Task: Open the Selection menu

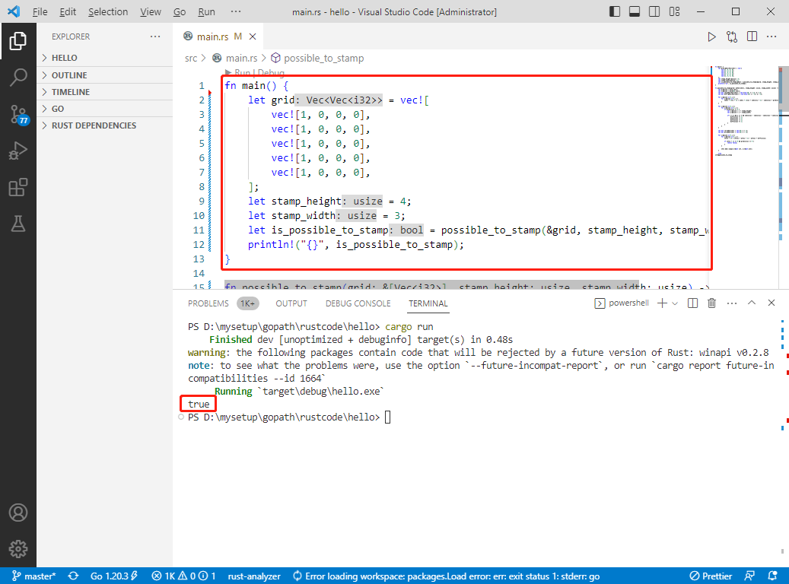Action: 108,11
